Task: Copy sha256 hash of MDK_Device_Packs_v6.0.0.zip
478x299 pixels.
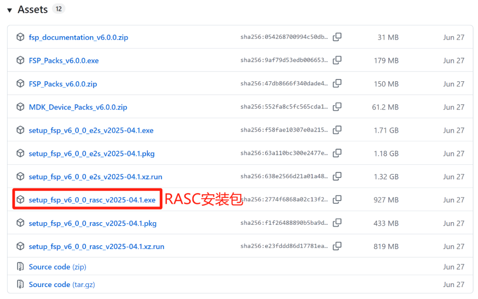Action: (337, 107)
